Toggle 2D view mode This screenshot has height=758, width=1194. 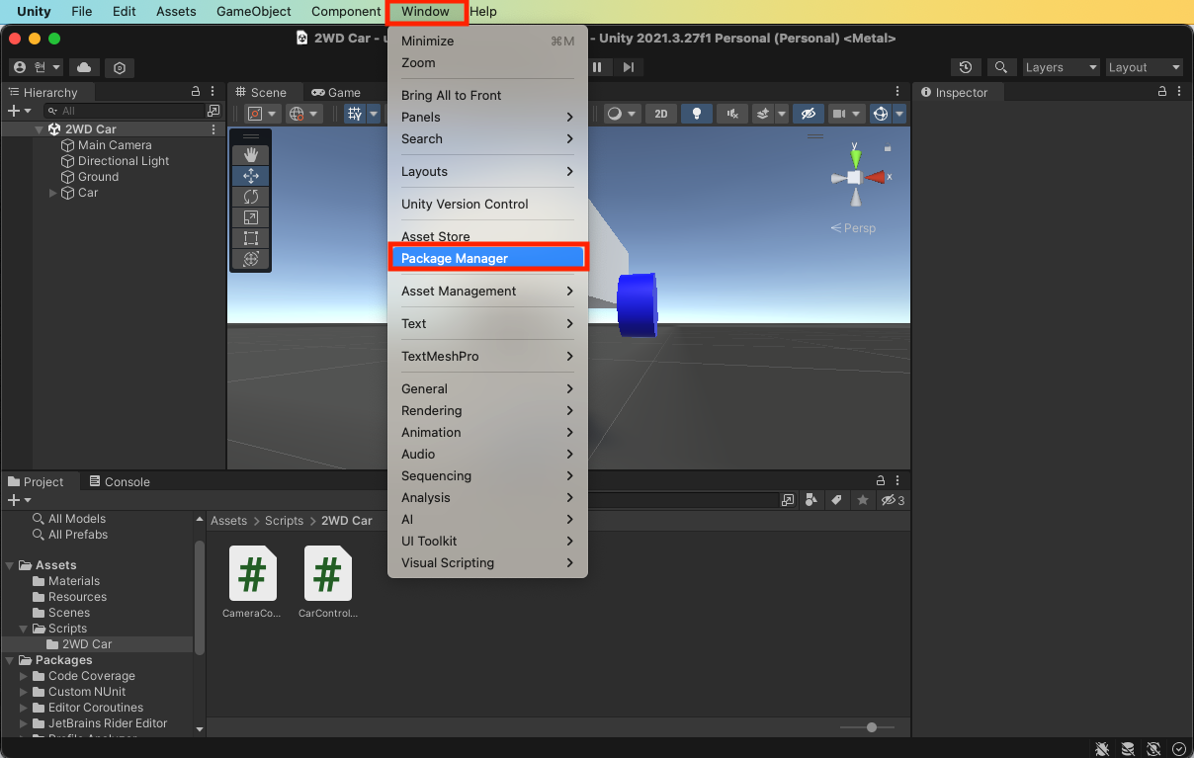coord(661,114)
